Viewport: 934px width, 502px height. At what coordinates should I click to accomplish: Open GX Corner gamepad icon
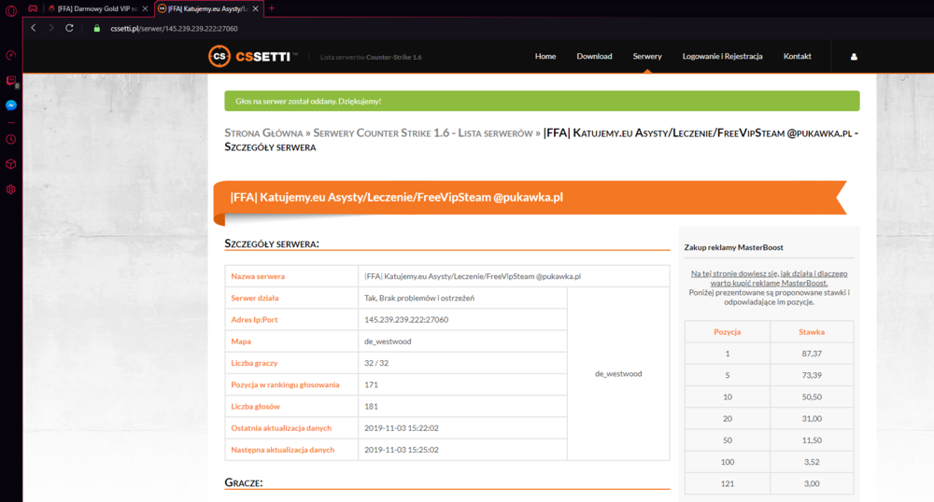point(33,8)
